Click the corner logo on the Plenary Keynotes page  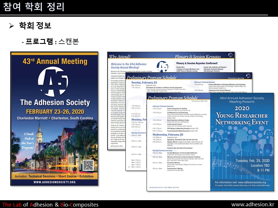point(231,55)
